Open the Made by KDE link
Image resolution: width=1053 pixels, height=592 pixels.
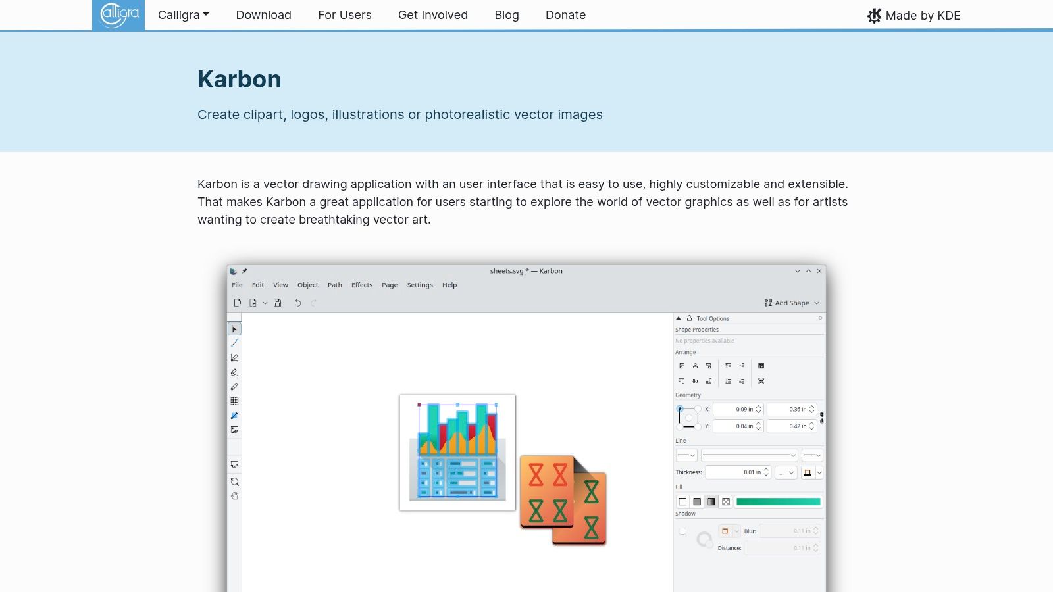[x=914, y=16]
